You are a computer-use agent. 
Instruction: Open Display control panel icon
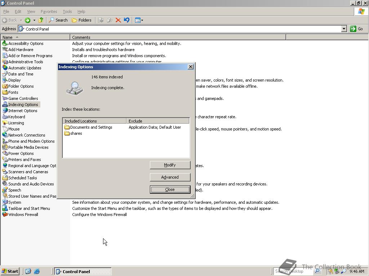tap(5, 80)
